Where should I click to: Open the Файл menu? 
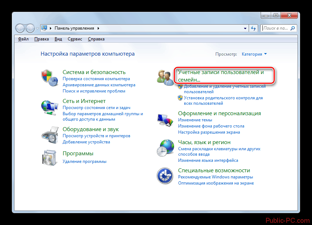pos(23,39)
